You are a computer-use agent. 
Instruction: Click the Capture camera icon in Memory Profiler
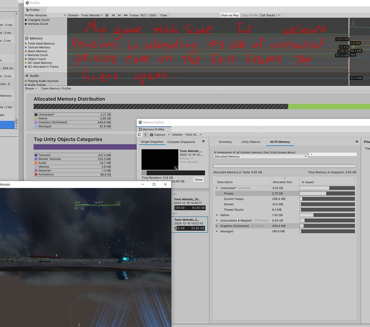click(x=152, y=134)
